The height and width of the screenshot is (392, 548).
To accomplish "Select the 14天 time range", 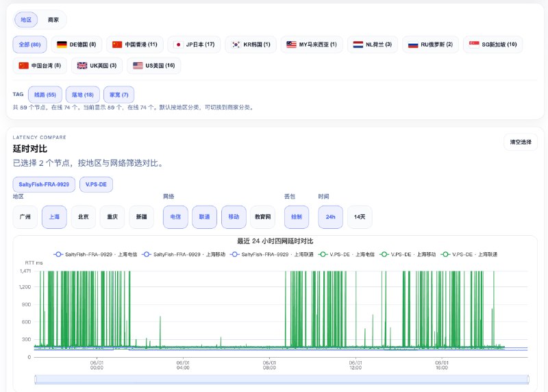I will click(x=360, y=217).
